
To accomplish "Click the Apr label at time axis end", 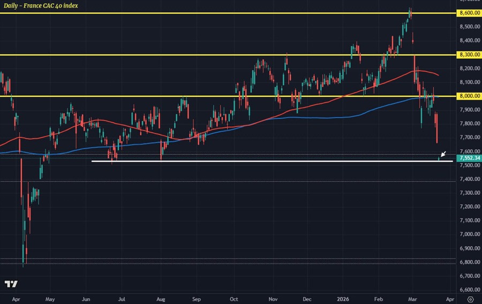I will [x=450, y=299].
